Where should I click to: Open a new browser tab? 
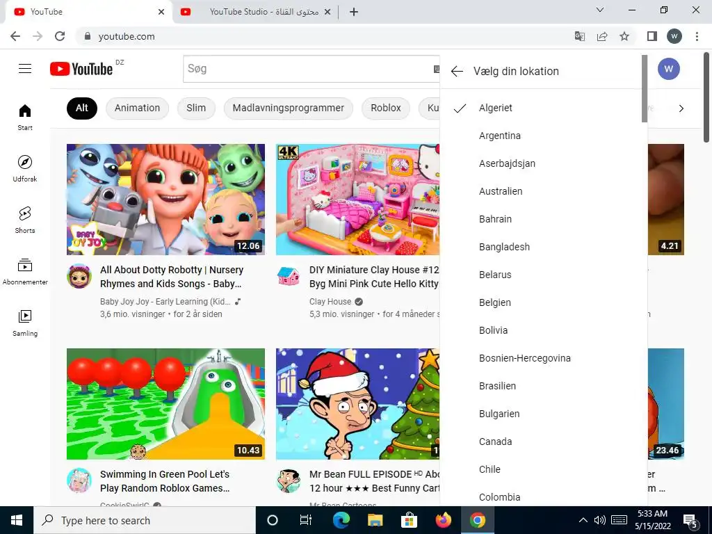point(354,12)
